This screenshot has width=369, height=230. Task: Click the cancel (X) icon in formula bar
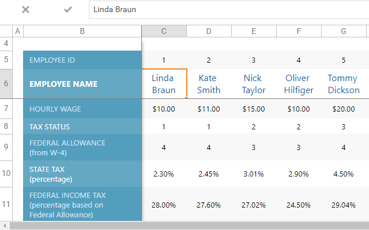[x=25, y=10]
